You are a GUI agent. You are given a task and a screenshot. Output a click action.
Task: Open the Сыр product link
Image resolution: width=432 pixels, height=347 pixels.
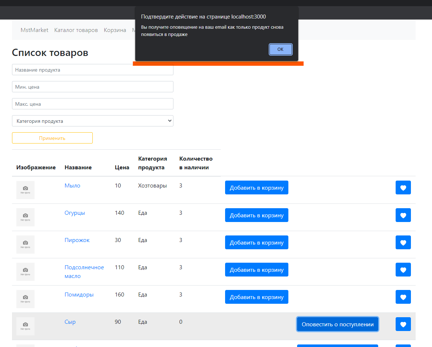(x=70, y=322)
